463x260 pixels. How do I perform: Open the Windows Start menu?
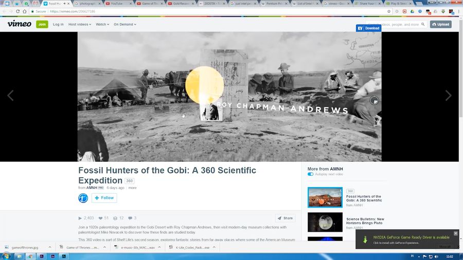coord(6,256)
